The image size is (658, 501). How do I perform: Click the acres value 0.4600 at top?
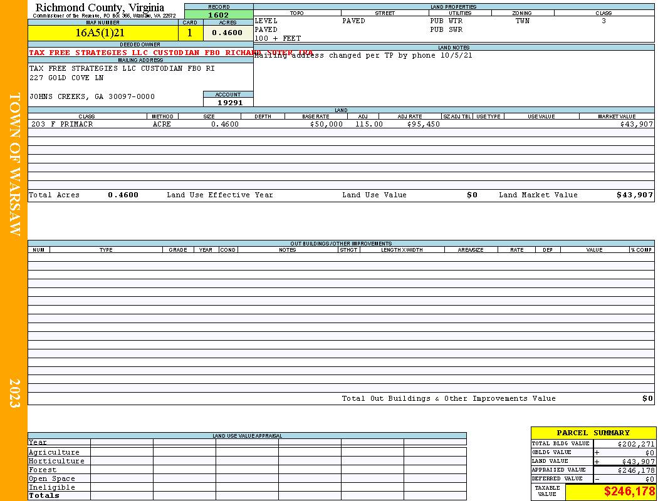point(227,33)
